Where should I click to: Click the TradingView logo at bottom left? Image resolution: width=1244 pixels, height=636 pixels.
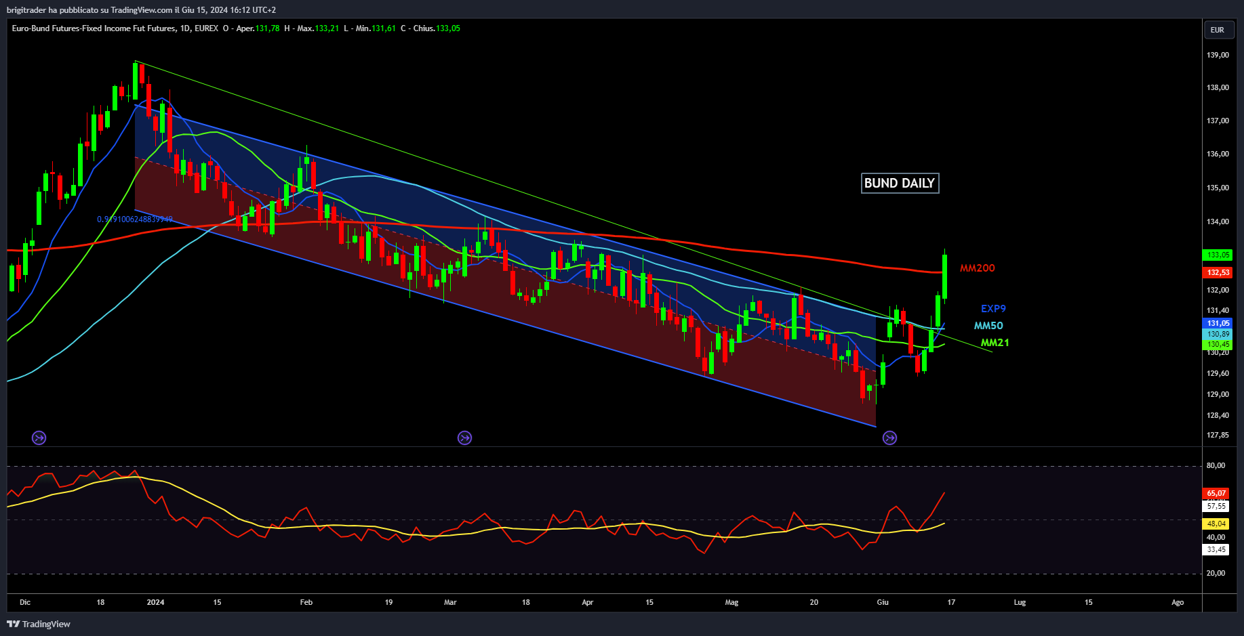39,624
